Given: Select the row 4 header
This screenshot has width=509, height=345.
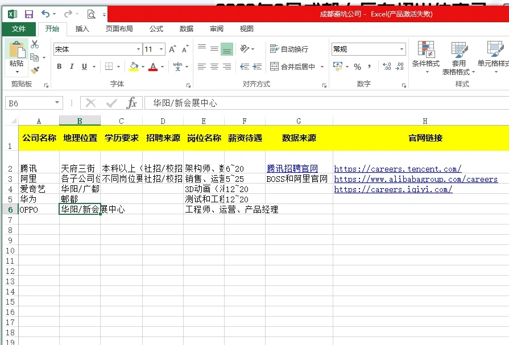Looking at the screenshot, I should (10, 189).
